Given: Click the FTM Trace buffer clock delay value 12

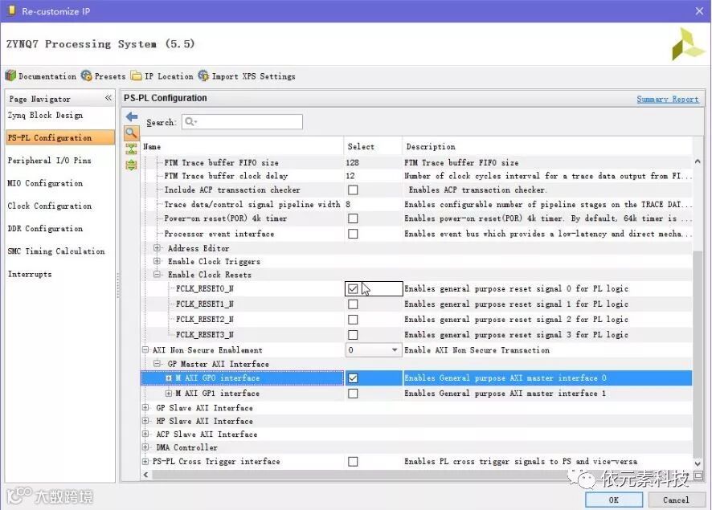Looking at the screenshot, I should [350, 176].
